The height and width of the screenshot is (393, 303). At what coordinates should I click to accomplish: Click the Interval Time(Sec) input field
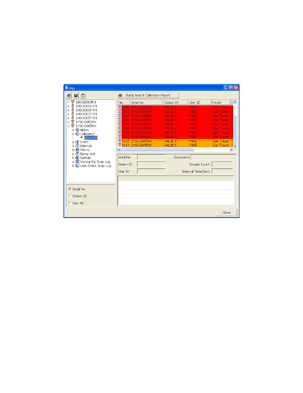[222, 171]
